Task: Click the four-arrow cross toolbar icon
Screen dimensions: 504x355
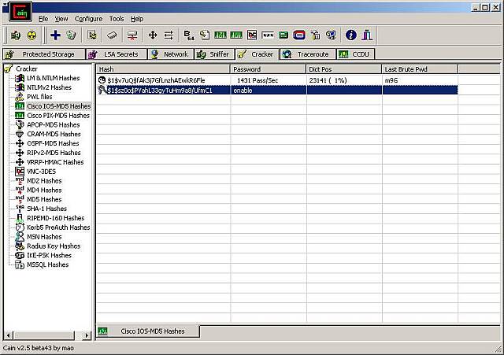Action: pyautogui.click(x=153, y=35)
